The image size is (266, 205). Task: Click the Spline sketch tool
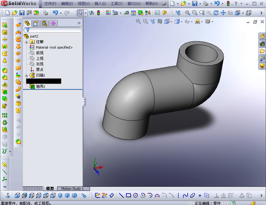tap(185, 195)
